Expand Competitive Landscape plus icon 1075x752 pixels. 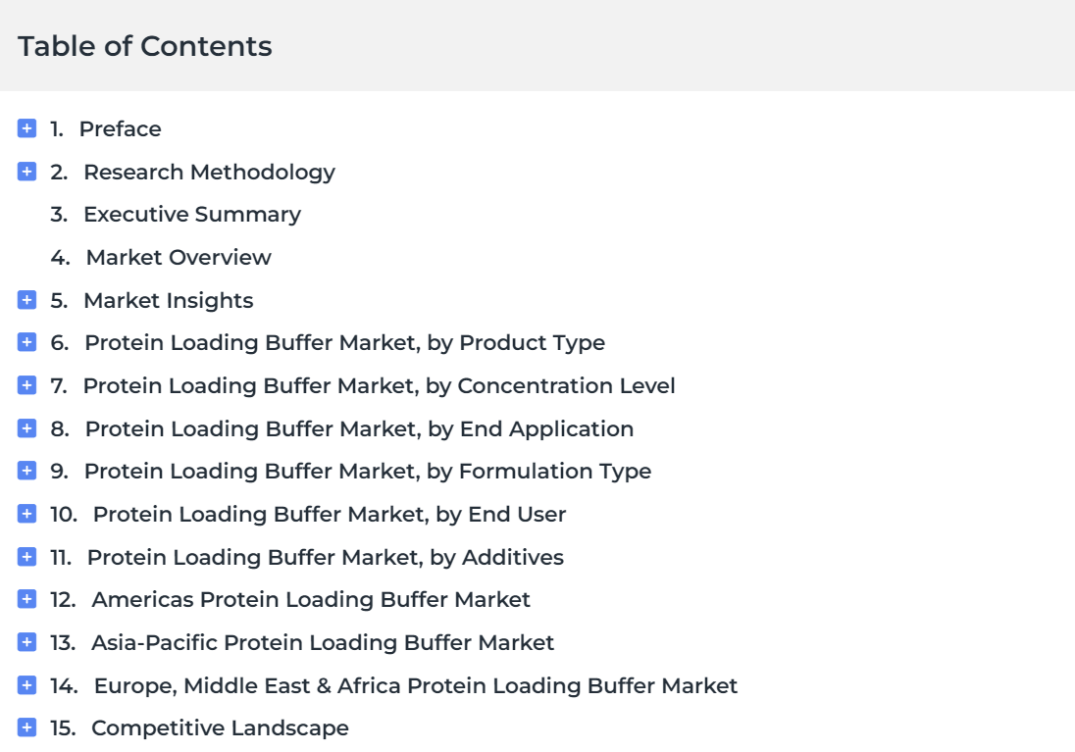pyautogui.click(x=26, y=727)
